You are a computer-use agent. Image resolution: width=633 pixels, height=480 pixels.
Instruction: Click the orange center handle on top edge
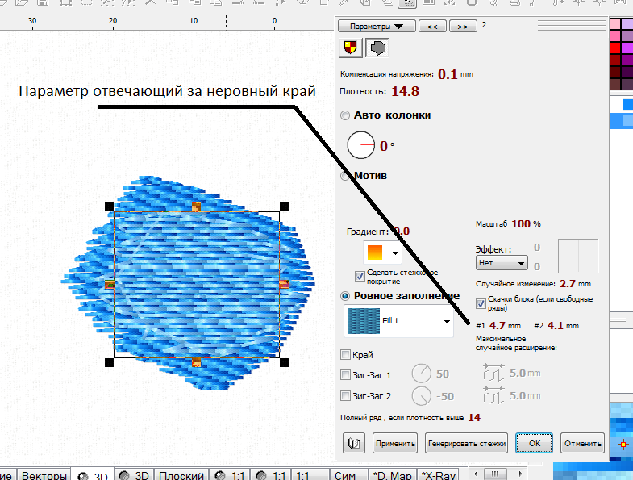coord(196,208)
